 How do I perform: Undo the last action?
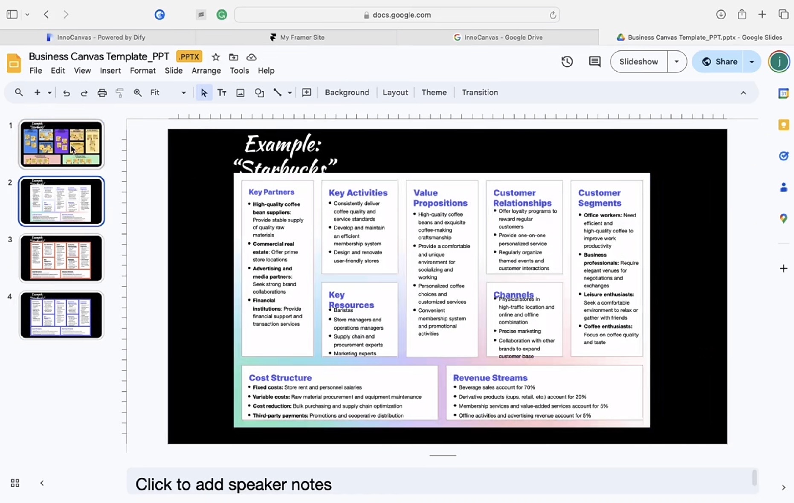click(66, 93)
